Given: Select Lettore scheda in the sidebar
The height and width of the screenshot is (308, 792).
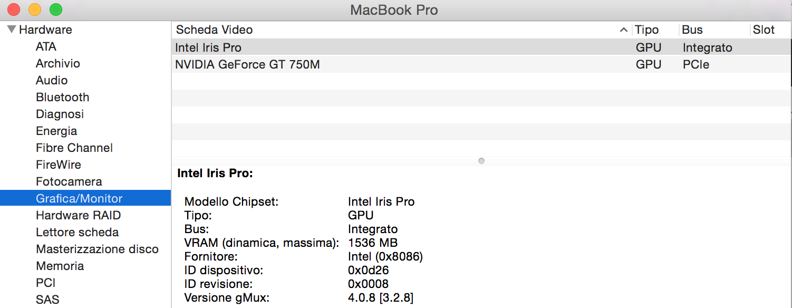Looking at the screenshot, I should tap(77, 232).
